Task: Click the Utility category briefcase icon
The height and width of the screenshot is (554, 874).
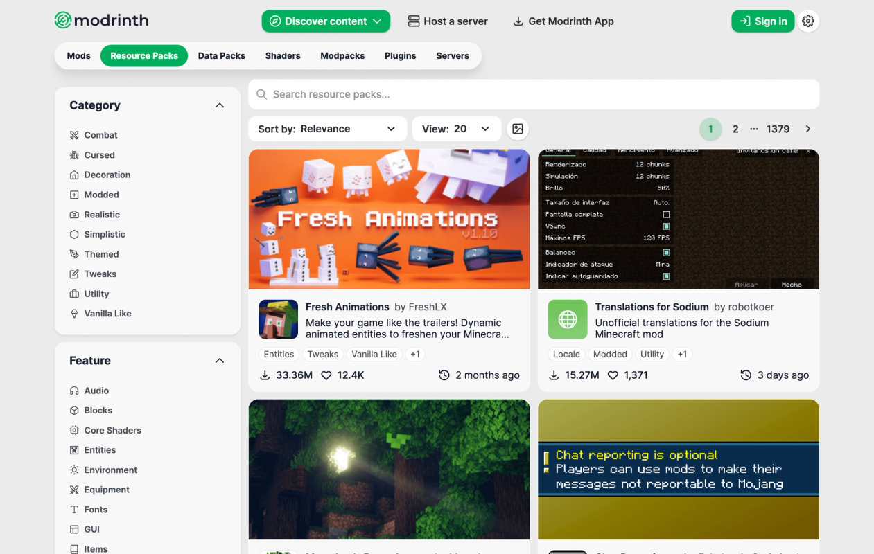Action: 74,294
